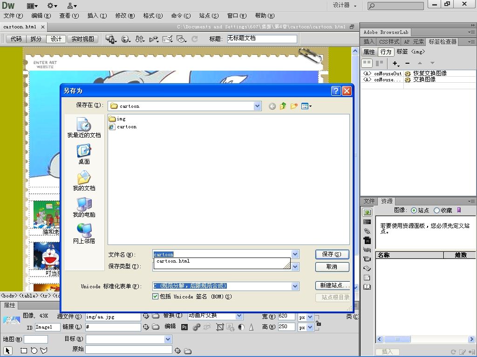The height and width of the screenshot is (357, 477).
Task: Expand the height unit px dropdown
Action: coord(310,327)
